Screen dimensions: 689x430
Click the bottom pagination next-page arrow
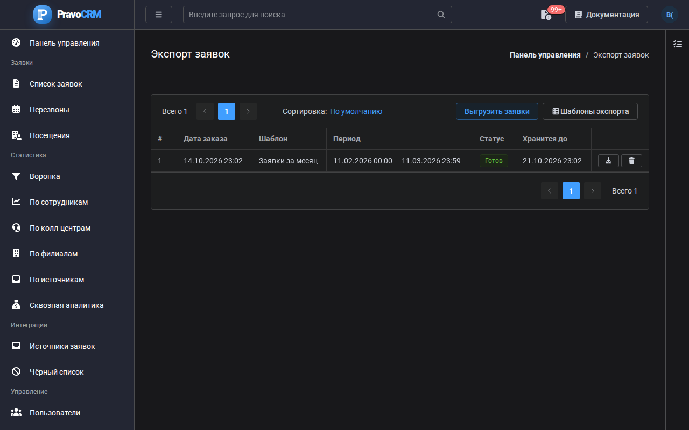[593, 191]
